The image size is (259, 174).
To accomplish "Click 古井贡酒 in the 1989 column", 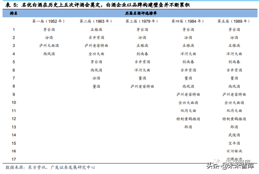I will (x=234, y=70).
